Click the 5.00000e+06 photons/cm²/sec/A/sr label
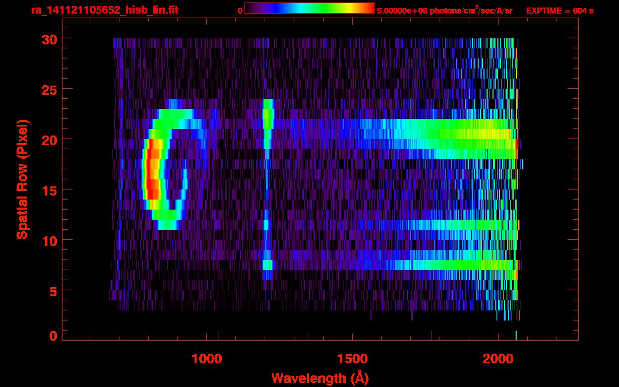619x387 pixels. coord(445,10)
